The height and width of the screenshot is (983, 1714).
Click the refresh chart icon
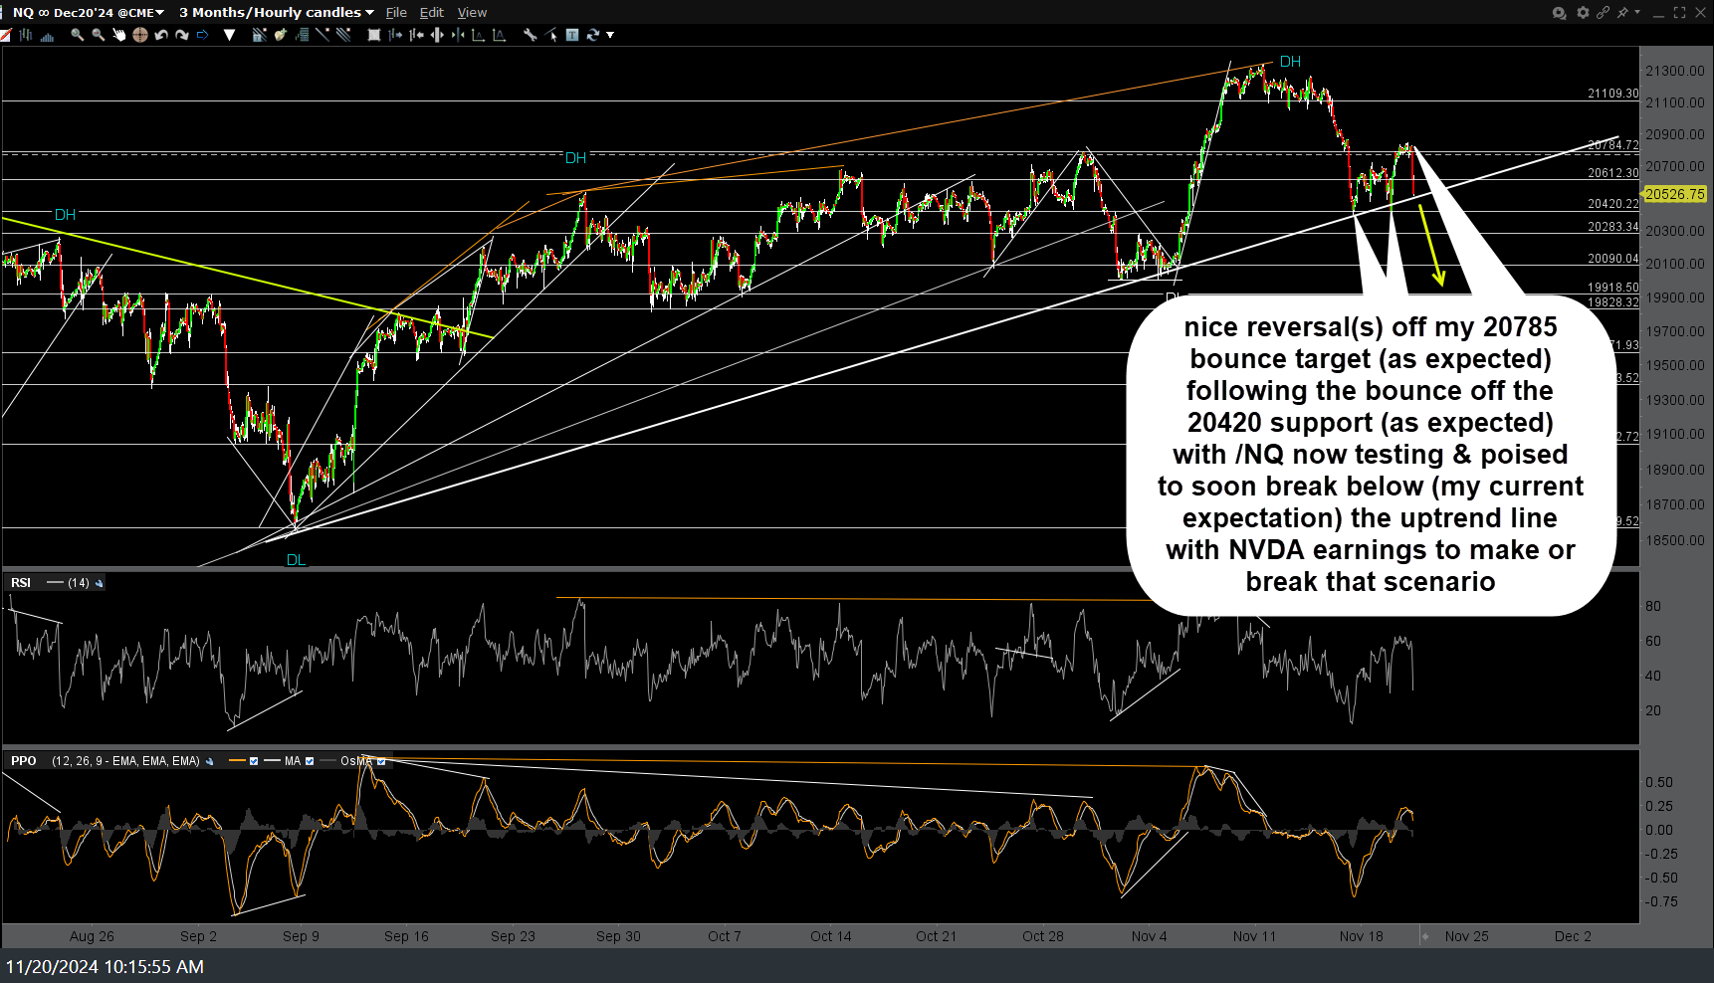(593, 35)
